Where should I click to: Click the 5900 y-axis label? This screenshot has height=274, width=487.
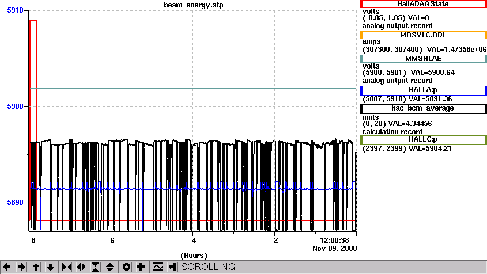(x=15, y=106)
